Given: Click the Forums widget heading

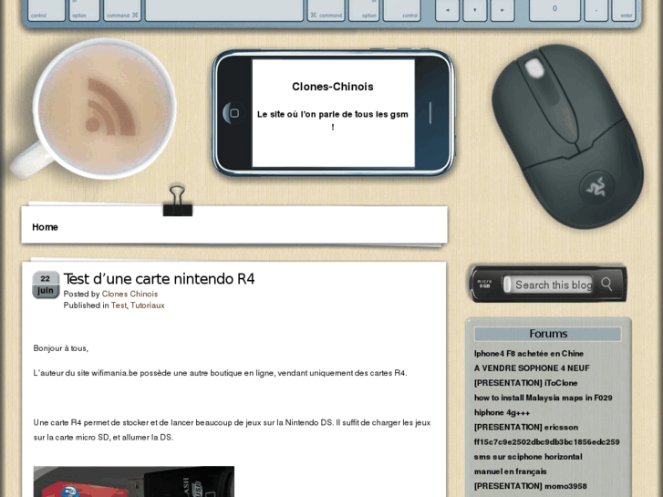Looking at the screenshot, I should pyautogui.click(x=548, y=334).
